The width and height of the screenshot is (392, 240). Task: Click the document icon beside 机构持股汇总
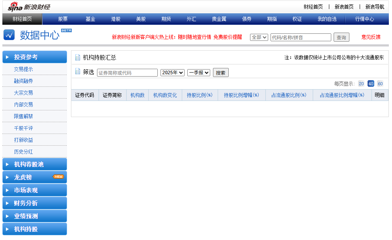coord(78,57)
